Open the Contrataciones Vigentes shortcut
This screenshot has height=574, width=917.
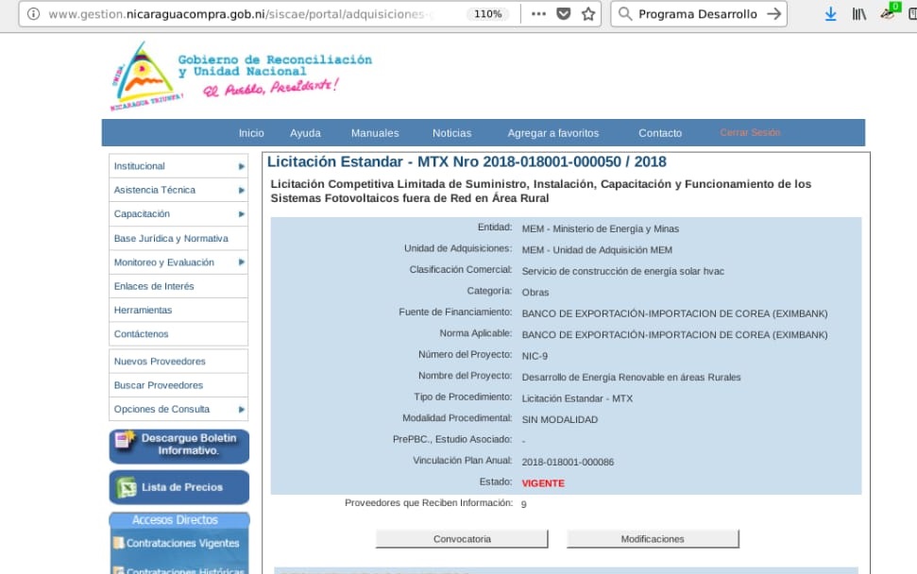(182, 543)
